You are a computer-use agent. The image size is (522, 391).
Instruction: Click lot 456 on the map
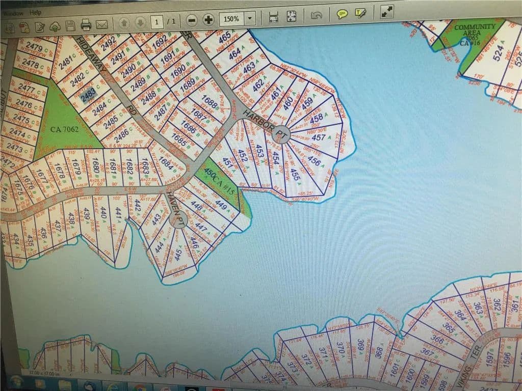[x=314, y=161]
